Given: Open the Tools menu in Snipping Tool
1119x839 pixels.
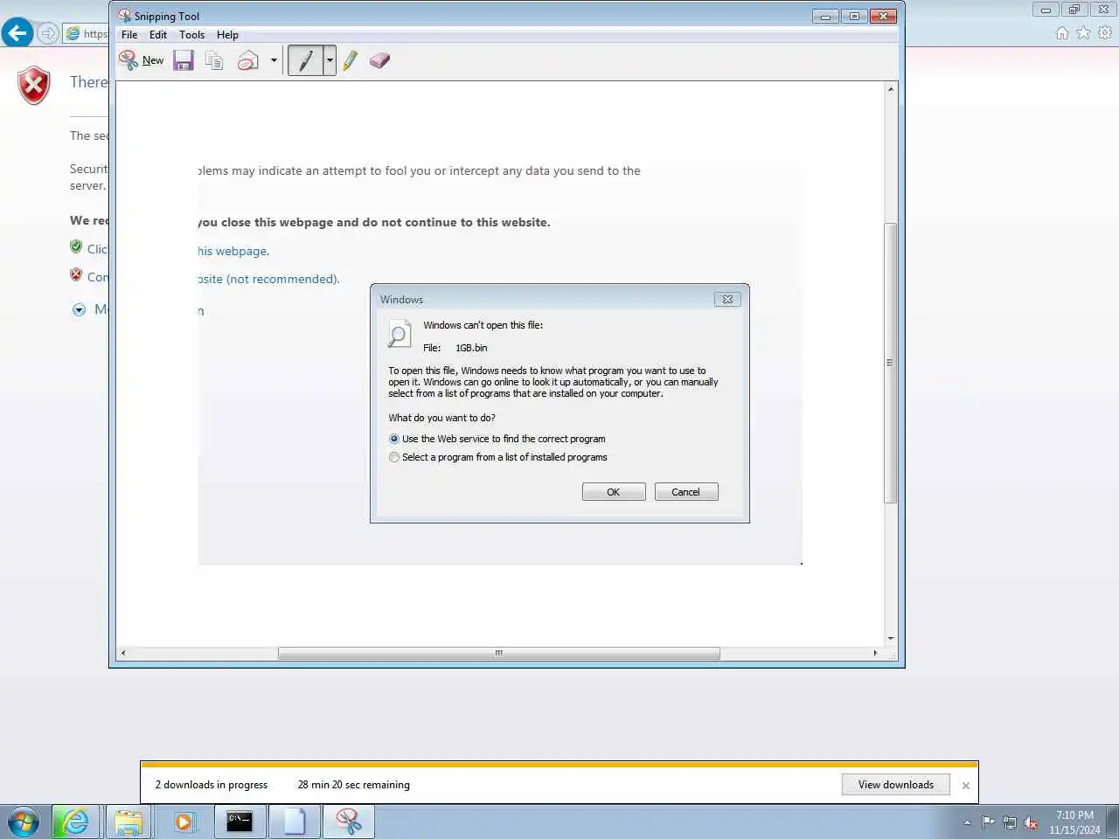Looking at the screenshot, I should tap(191, 35).
